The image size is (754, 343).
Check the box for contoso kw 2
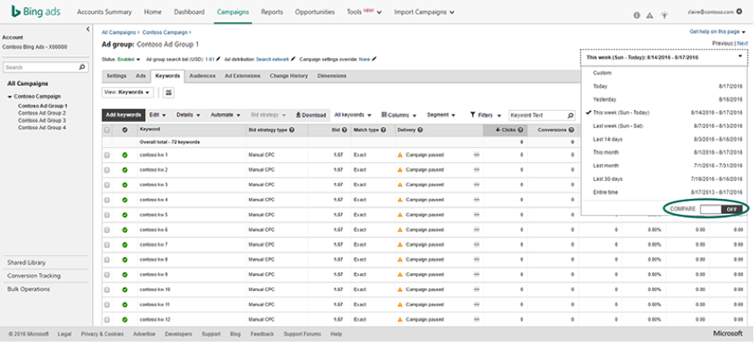(107, 170)
